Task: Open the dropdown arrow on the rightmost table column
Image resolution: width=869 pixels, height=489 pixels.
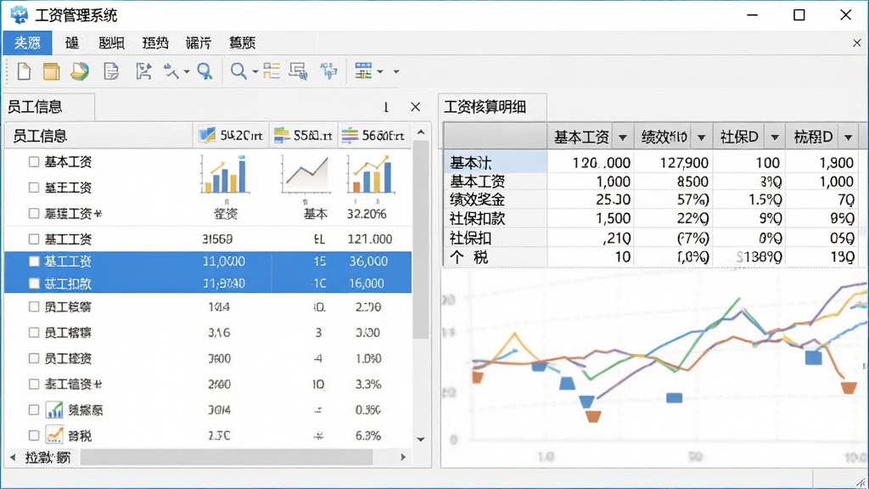Action: (849, 138)
